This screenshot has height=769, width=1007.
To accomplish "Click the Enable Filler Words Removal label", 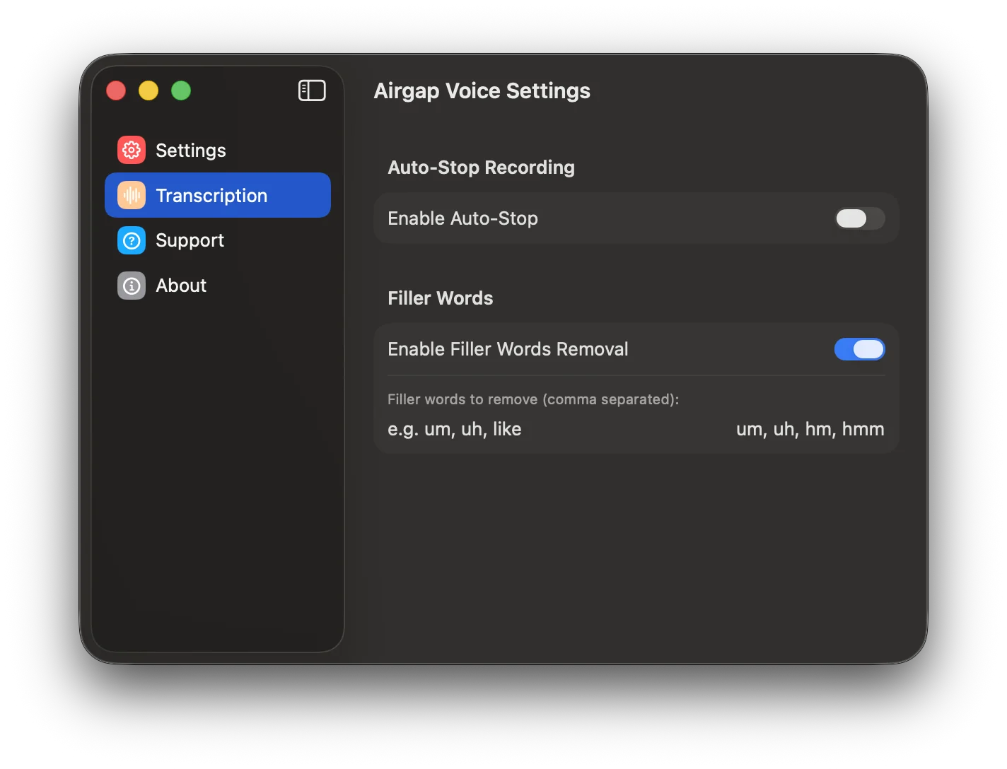I will [x=507, y=348].
